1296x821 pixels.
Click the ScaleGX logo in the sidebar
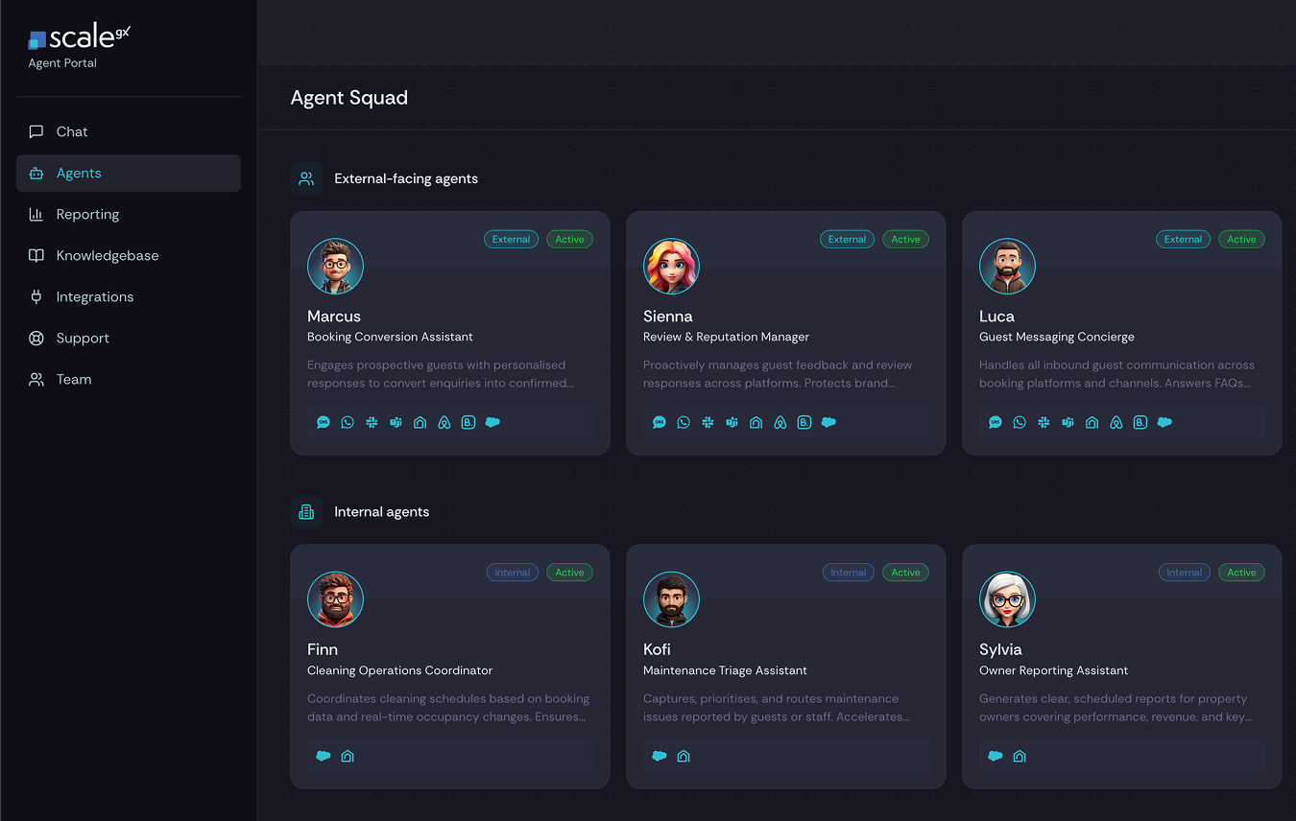(80, 37)
